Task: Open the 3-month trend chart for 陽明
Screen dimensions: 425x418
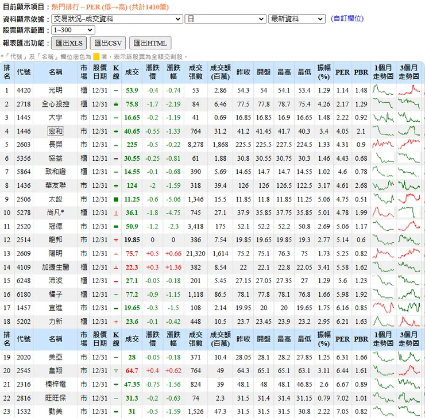Action: pos(409,253)
